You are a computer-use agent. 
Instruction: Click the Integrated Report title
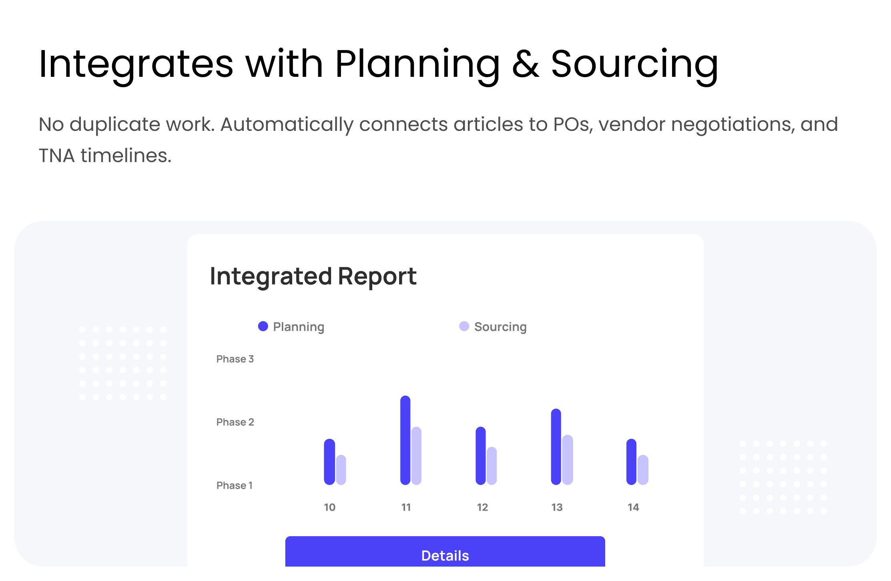coord(313,276)
